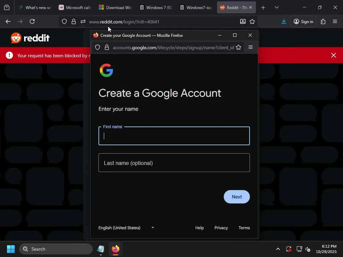The image size is (343, 257).
Task: Bookmark the Reddit page with star
Action: [x=252, y=21]
